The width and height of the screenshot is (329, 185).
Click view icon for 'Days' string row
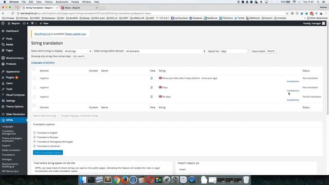[x=152, y=87]
